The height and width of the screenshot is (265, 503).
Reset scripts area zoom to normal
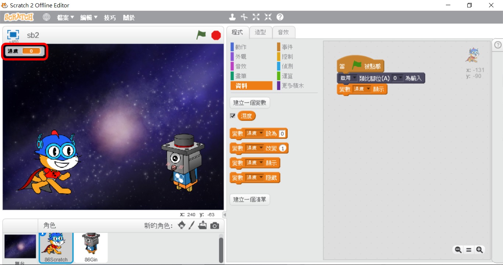[469, 250]
